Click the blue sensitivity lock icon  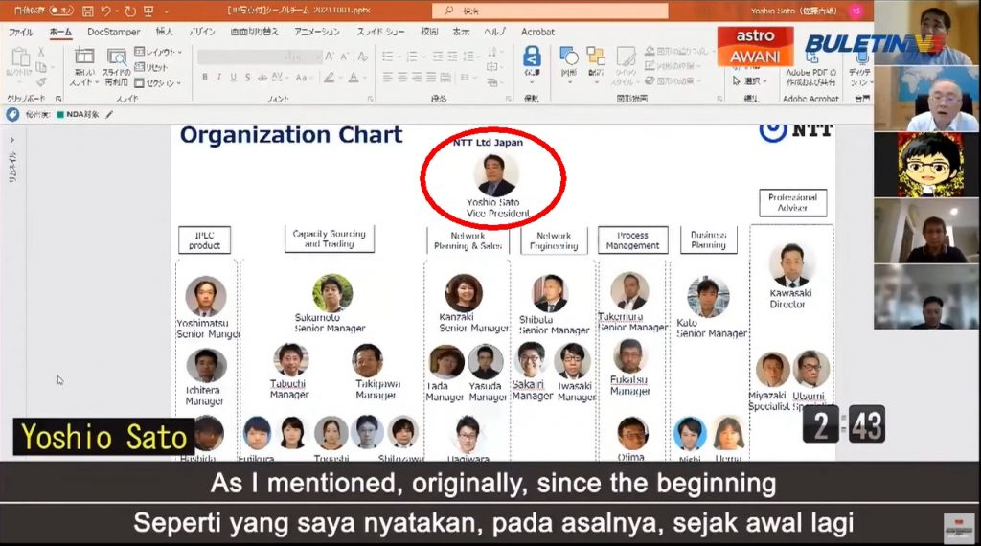(x=12, y=114)
